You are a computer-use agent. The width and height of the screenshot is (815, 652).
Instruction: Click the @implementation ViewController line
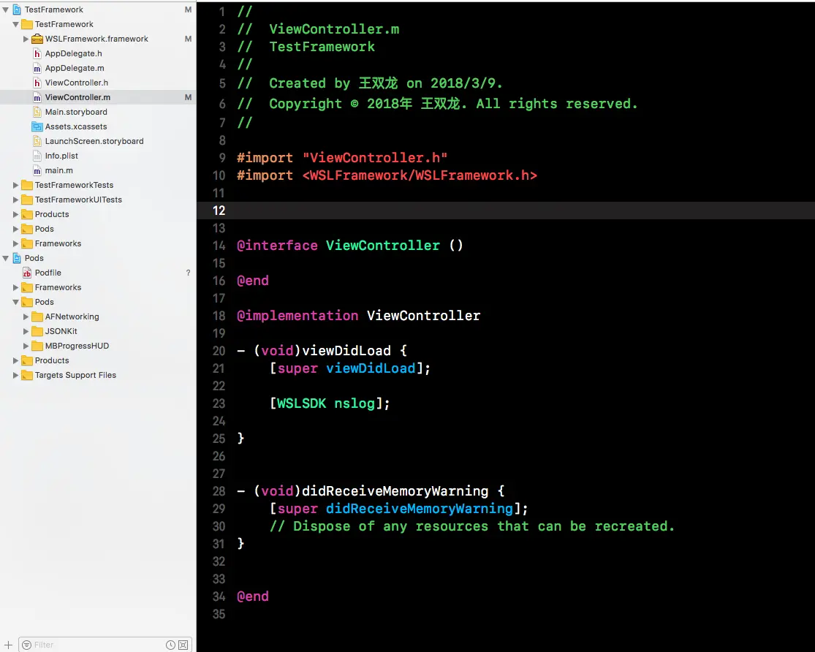(x=359, y=316)
